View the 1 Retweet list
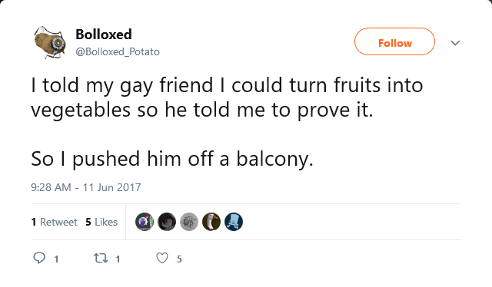Viewport: 492px width, 287px height. pos(54,222)
